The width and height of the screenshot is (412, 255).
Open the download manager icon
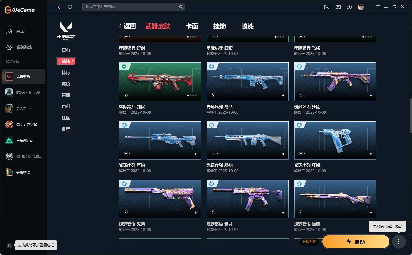[349, 7]
